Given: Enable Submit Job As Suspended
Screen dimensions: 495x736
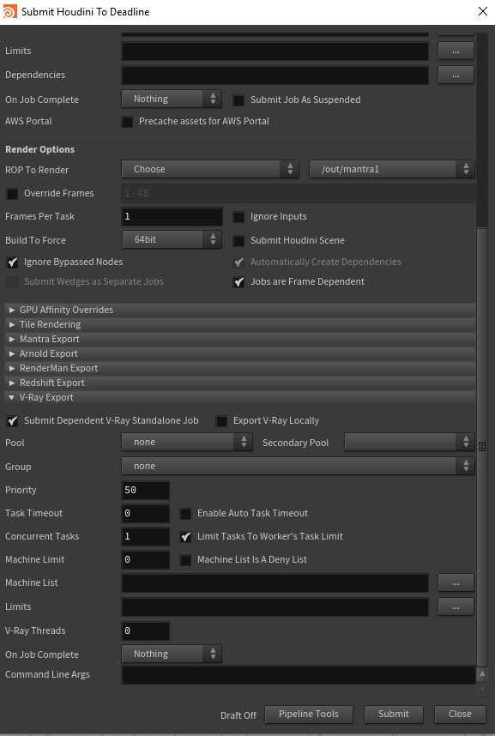Looking at the screenshot, I should click(x=238, y=100).
